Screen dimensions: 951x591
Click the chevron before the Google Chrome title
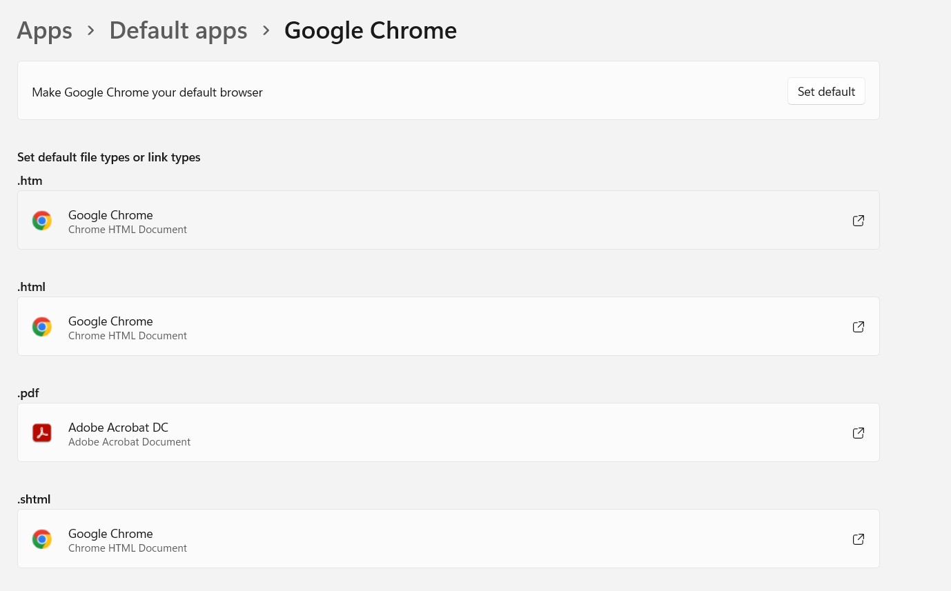point(266,30)
